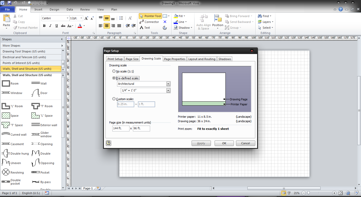Open the File backstage menu
Image resolution: width=361 pixels, height=197 pixels.
tap(7, 9)
